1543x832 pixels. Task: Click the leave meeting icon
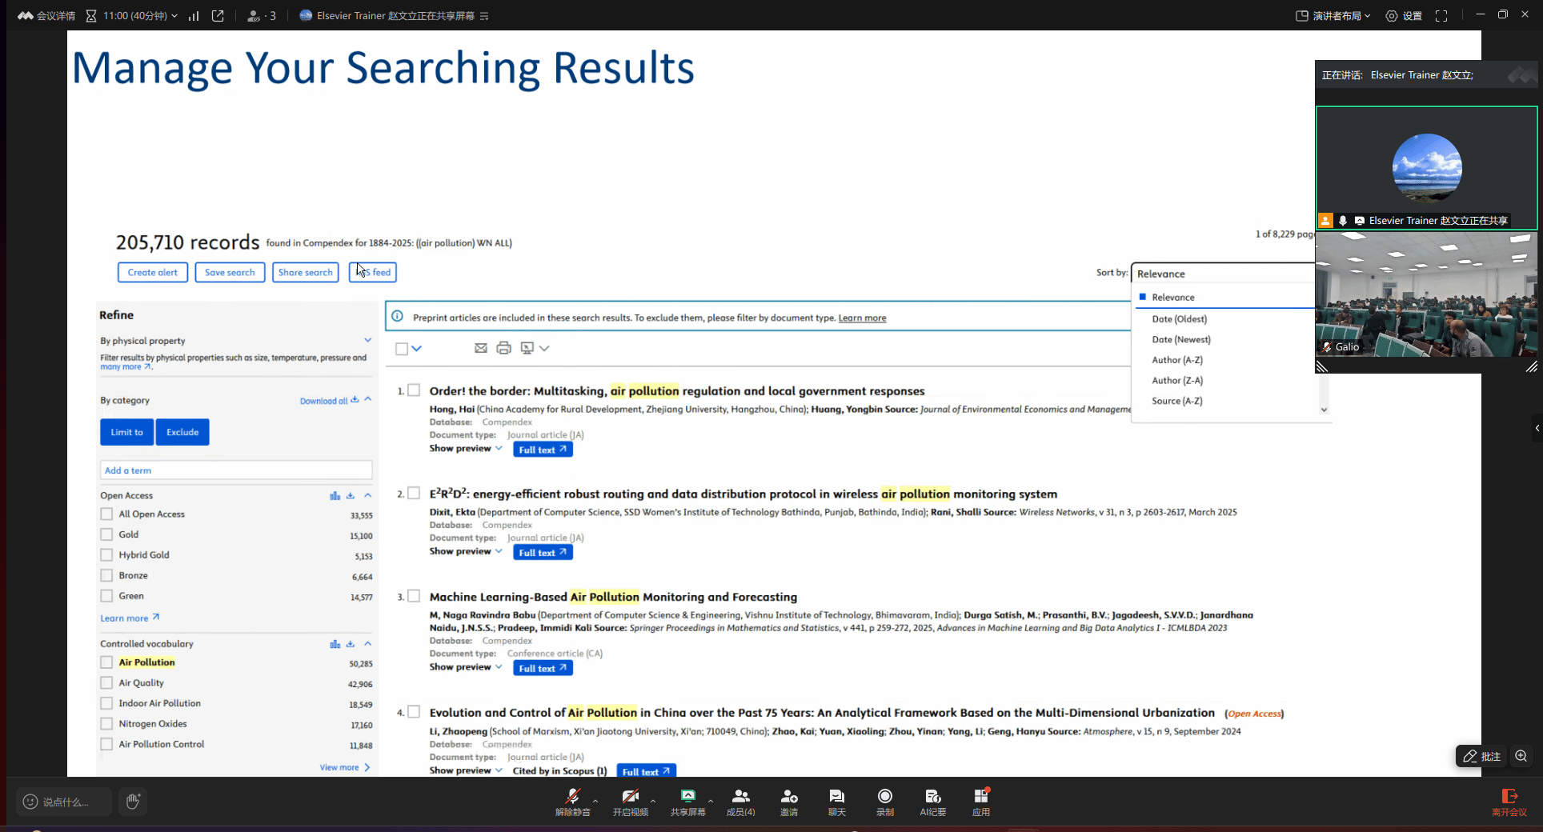(x=1509, y=797)
